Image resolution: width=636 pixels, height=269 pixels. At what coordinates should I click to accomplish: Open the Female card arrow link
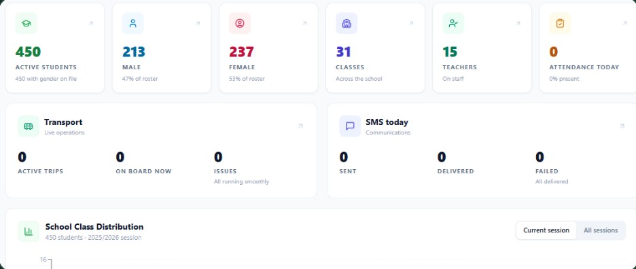coord(304,24)
